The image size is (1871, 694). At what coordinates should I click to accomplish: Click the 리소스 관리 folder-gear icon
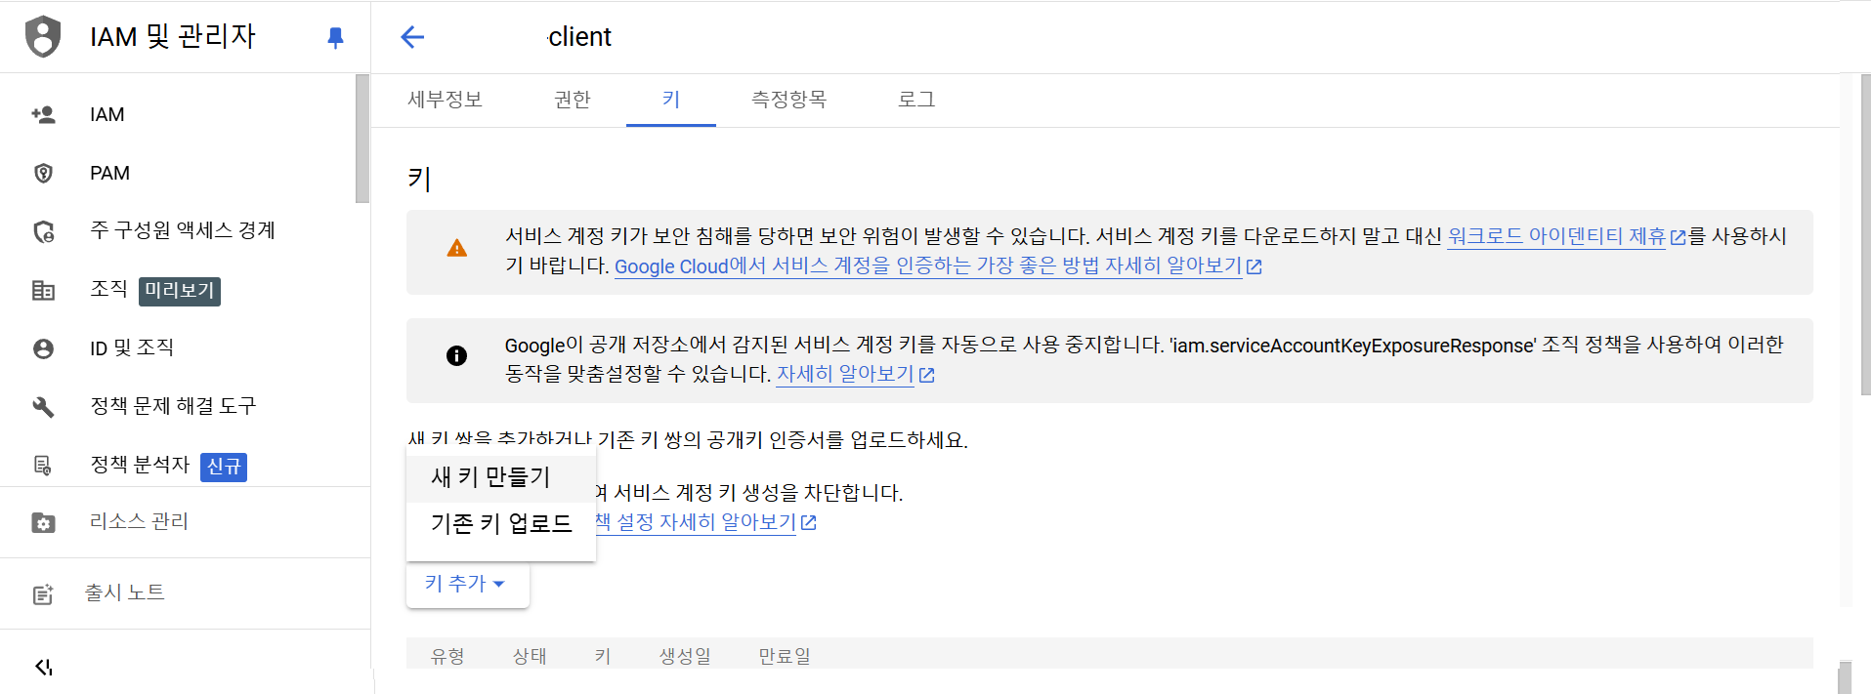pos(43,523)
